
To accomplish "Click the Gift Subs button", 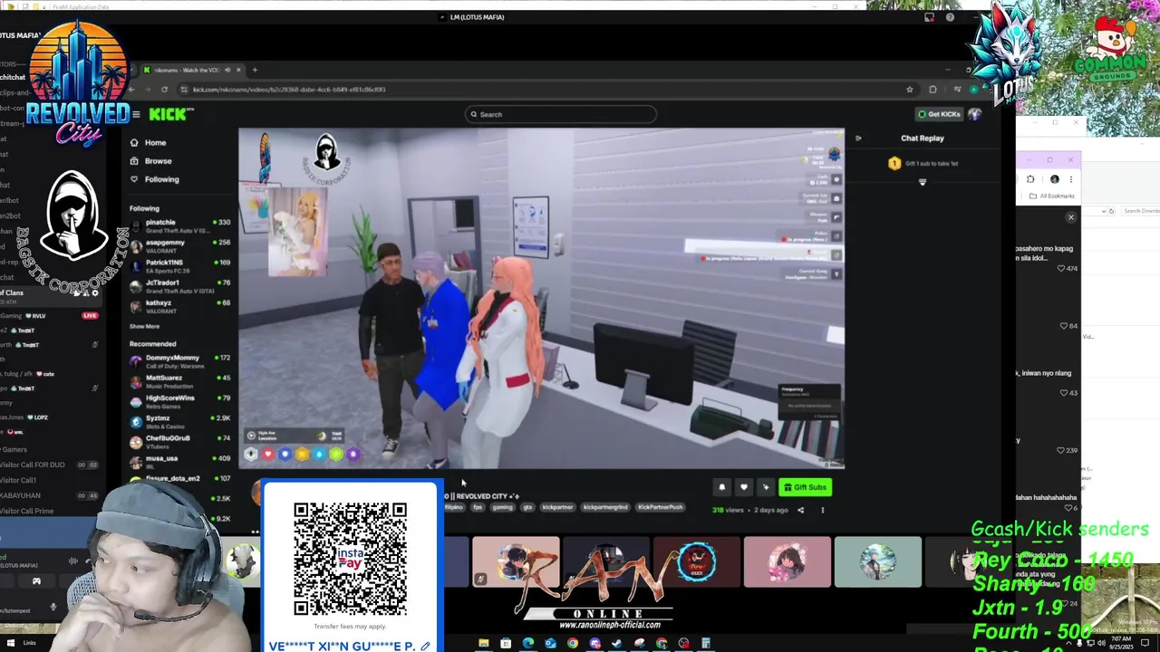I will [x=805, y=487].
